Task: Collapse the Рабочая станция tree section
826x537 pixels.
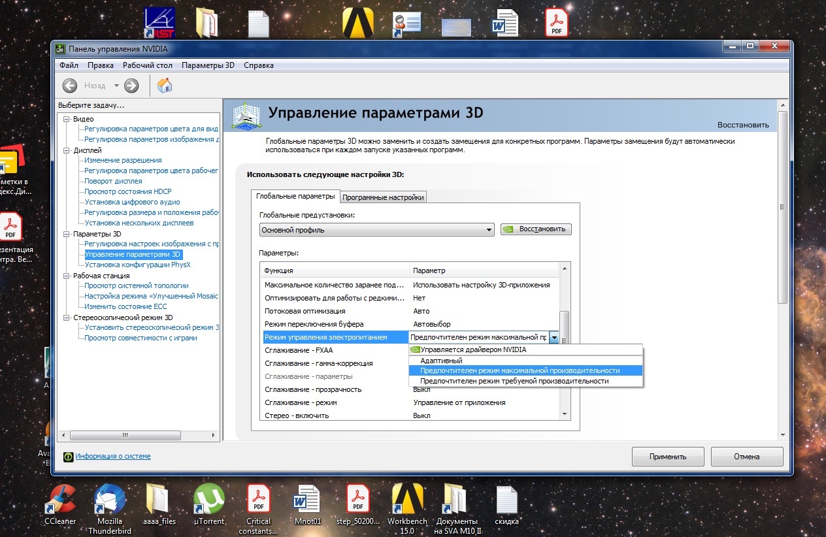Action: click(x=66, y=276)
